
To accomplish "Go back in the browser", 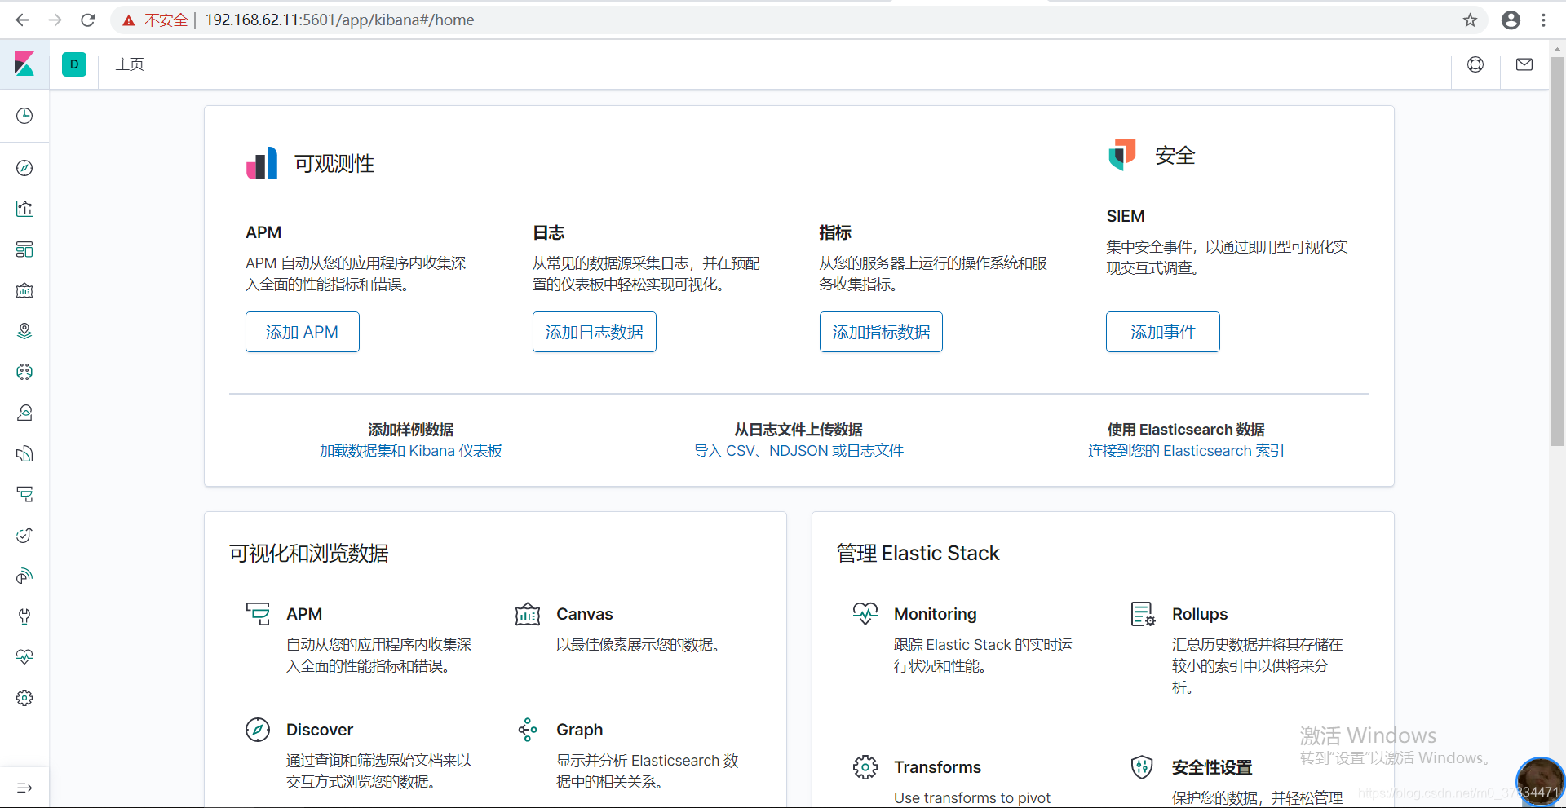I will [23, 20].
